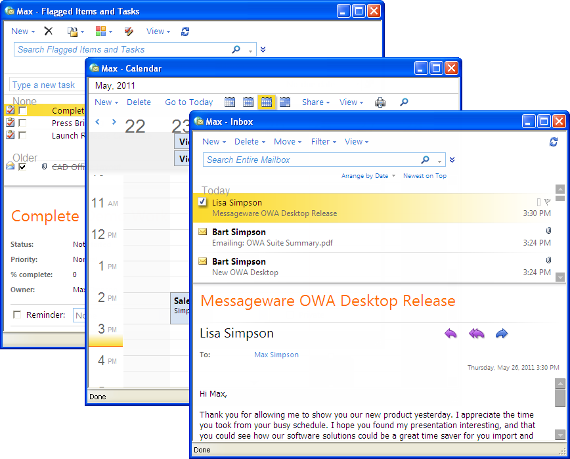Select the highlighted Week view icon in the Calendar
570x459 pixels.
(267, 102)
